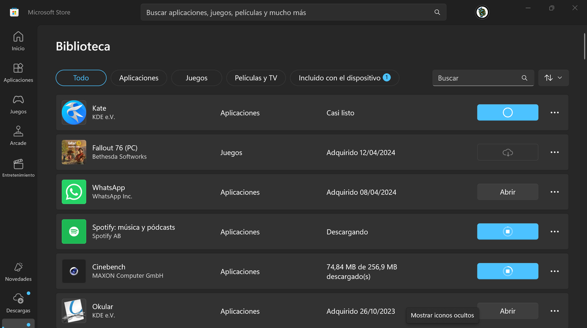Open more options for Okular
This screenshot has width=587, height=328.
point(555,311)
